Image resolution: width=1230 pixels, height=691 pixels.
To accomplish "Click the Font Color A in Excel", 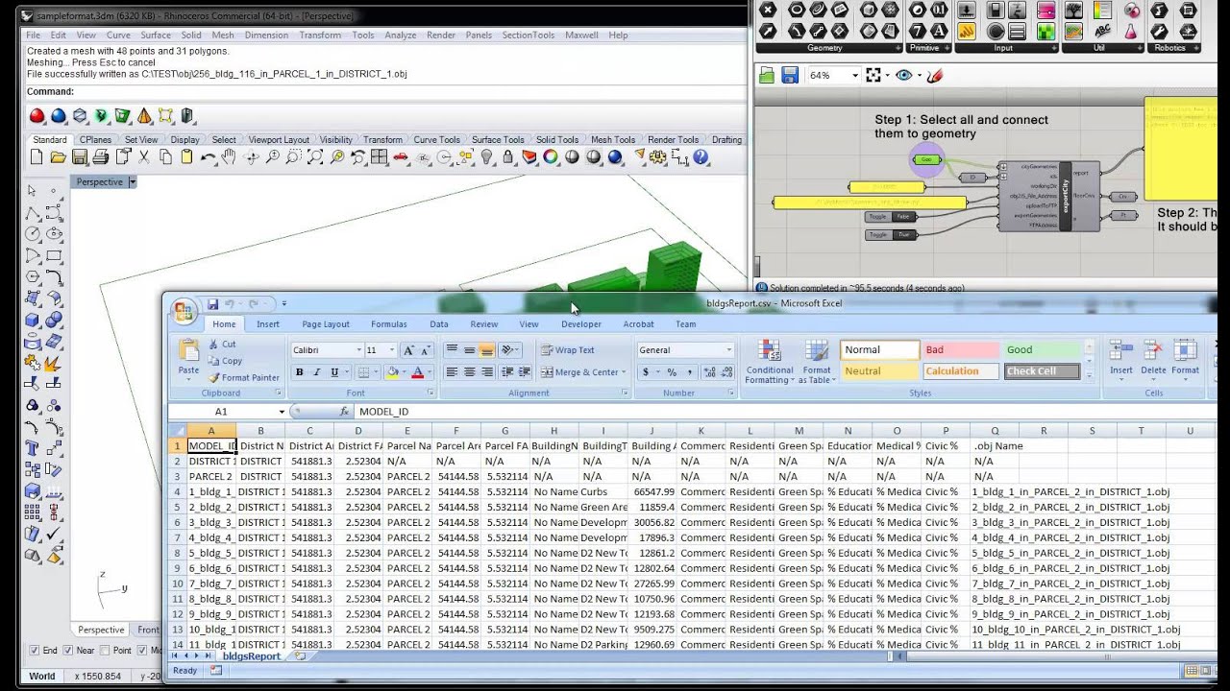I will coord(417,372).
